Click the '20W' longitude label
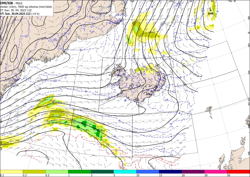The width and height of the screenshot is (250, 177). (132, 1)
